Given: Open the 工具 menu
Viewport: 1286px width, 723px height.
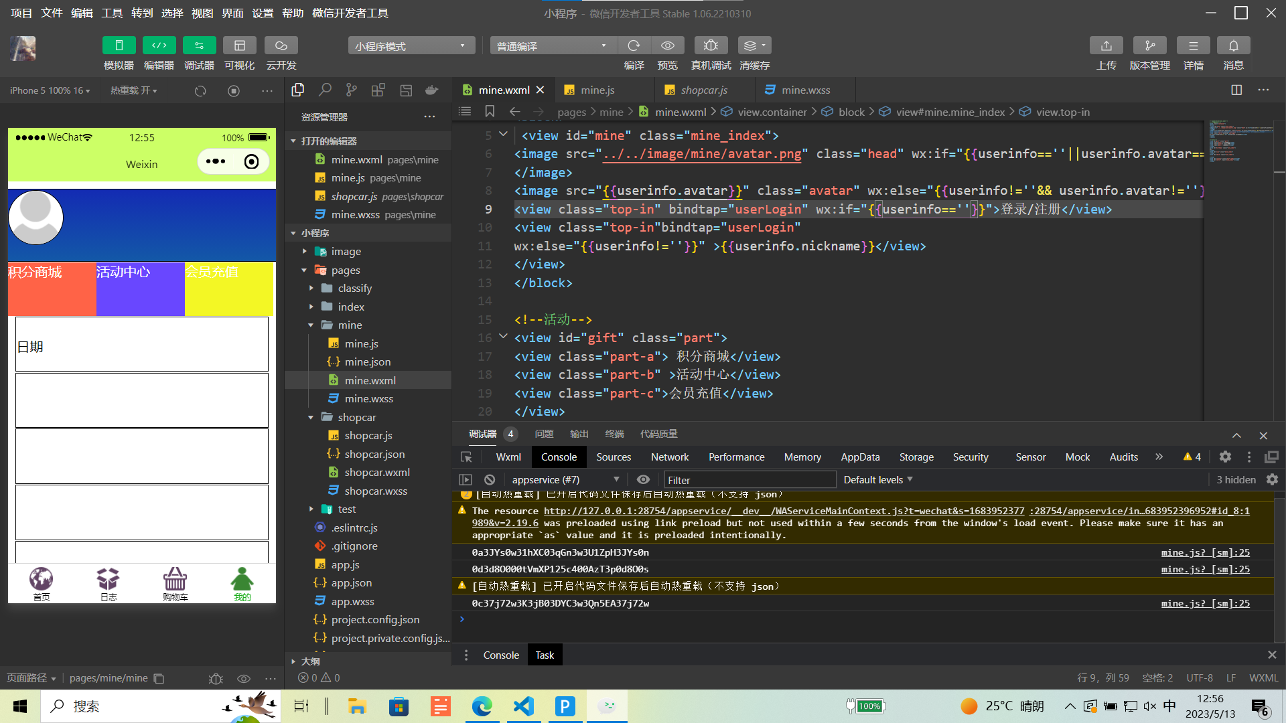Looking at the screenshot, I should (x=112, y=13).
